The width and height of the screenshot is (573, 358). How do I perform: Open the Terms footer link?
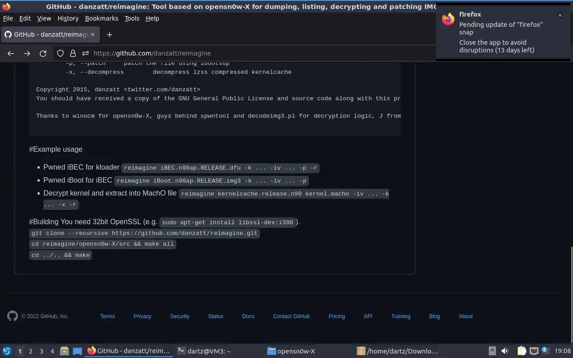click(x=107, y=316)
